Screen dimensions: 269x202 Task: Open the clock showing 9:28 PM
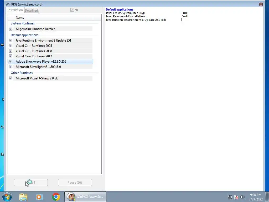point(256,197)
